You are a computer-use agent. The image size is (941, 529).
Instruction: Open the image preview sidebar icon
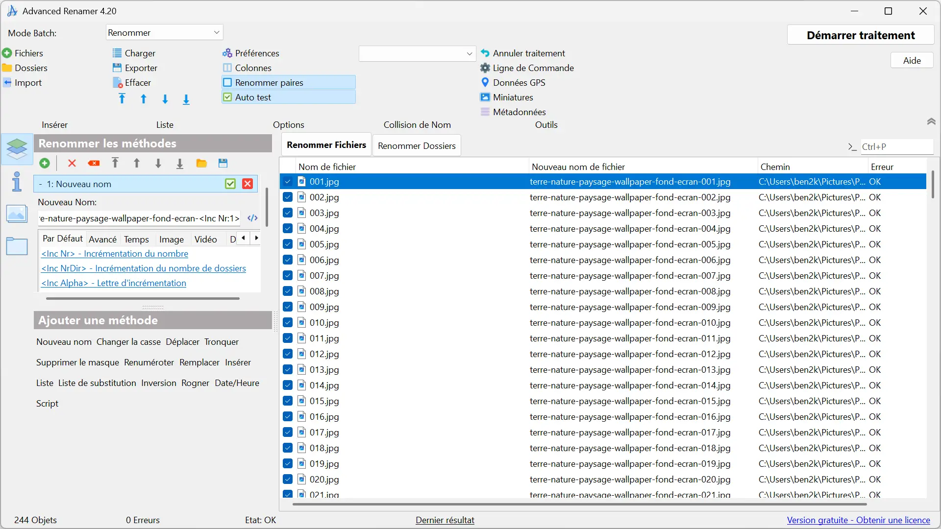(17, 214)
